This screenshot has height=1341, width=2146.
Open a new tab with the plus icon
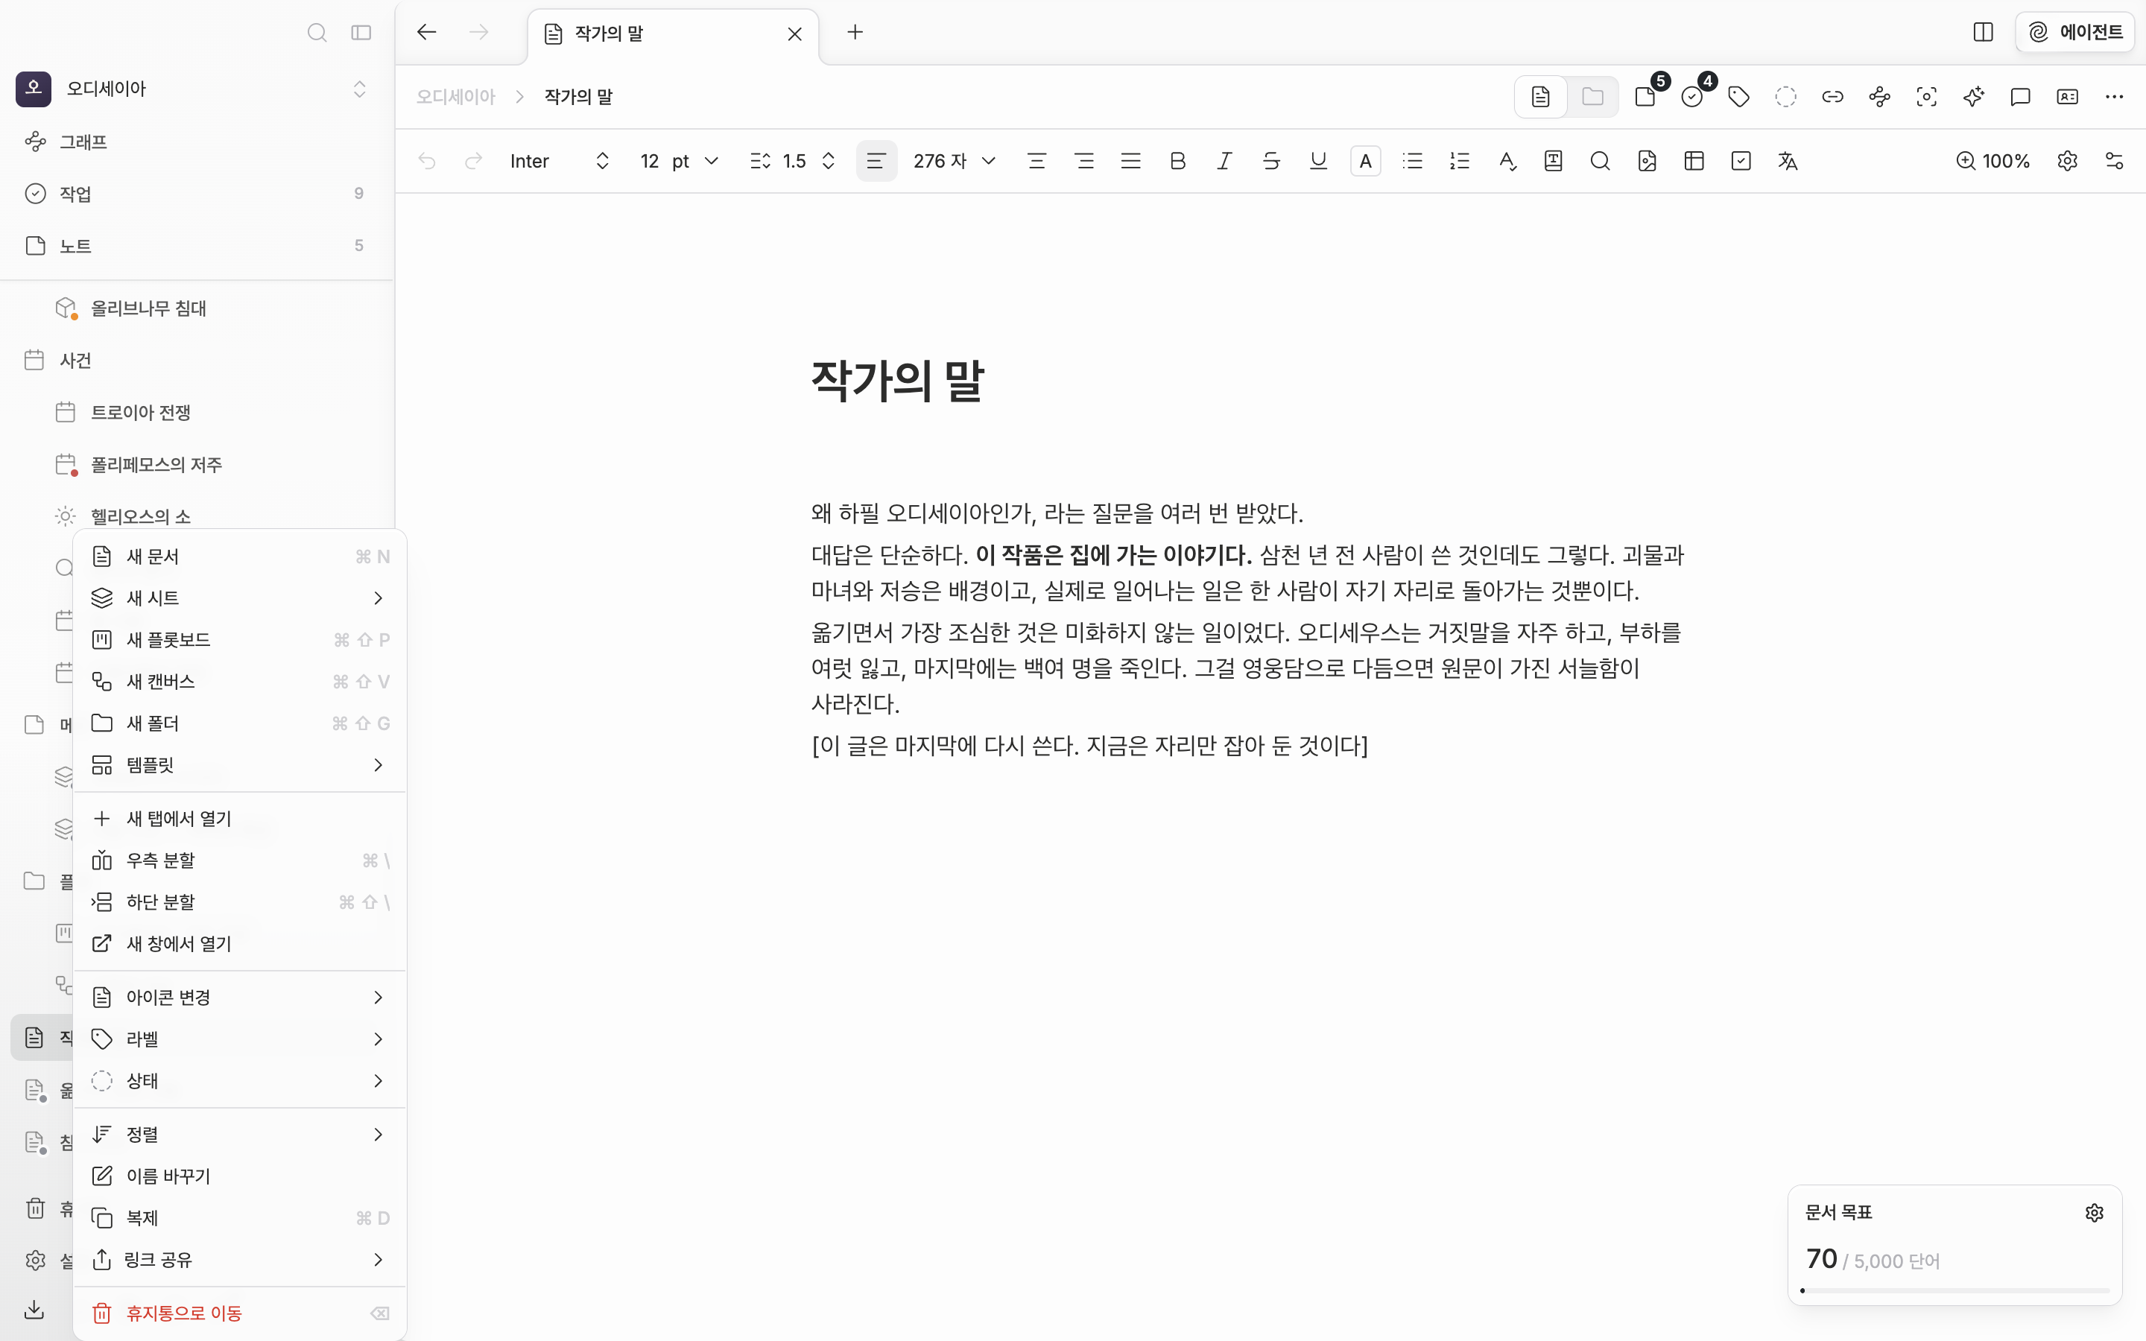[x=855, y=32]
